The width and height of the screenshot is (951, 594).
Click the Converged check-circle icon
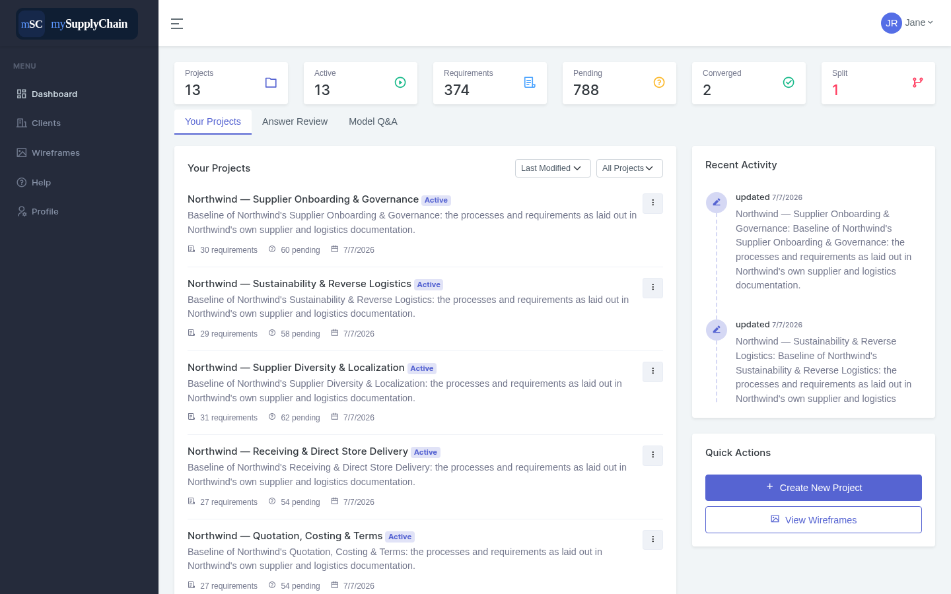(789, 82)
